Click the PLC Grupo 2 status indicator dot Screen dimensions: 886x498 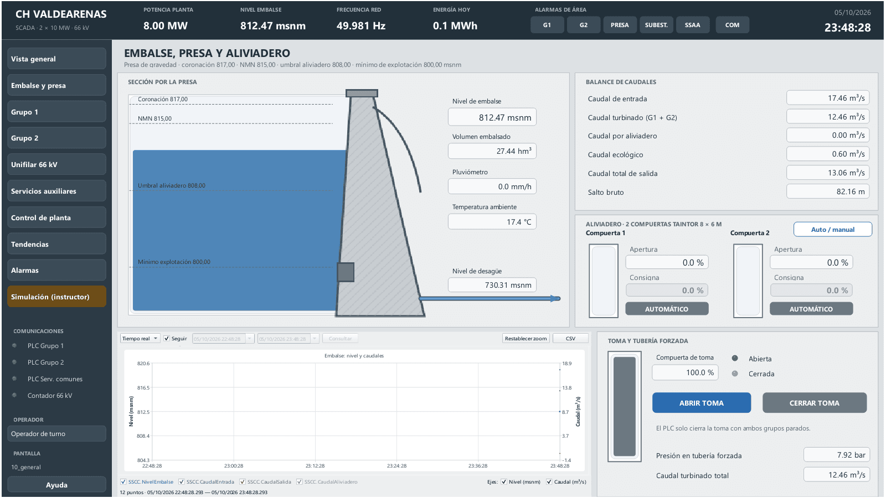point(14,362)
